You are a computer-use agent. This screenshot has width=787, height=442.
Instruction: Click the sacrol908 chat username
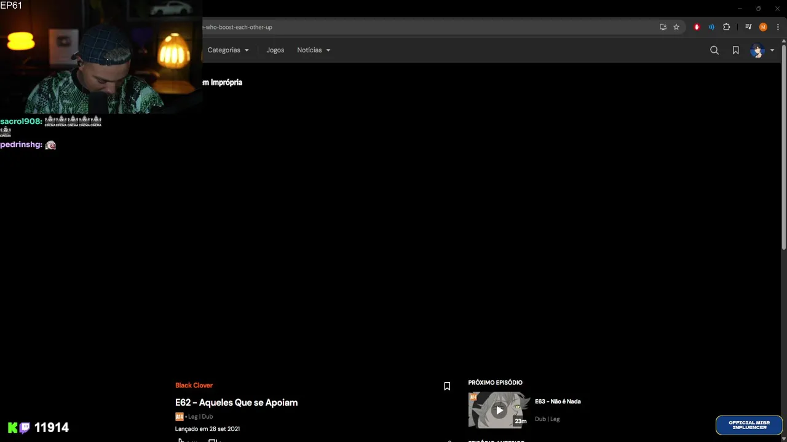(x=21, y=122)
